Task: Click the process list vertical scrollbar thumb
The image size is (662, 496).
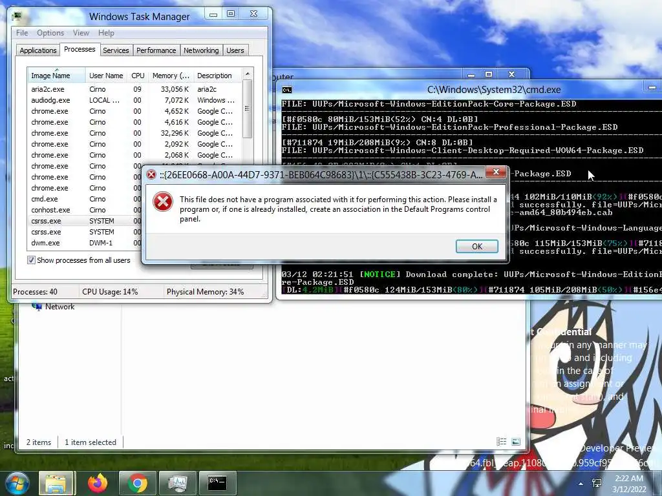Action: [x=248, y=108]
